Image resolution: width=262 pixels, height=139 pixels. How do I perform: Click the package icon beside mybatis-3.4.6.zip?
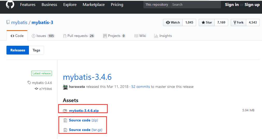65,111
